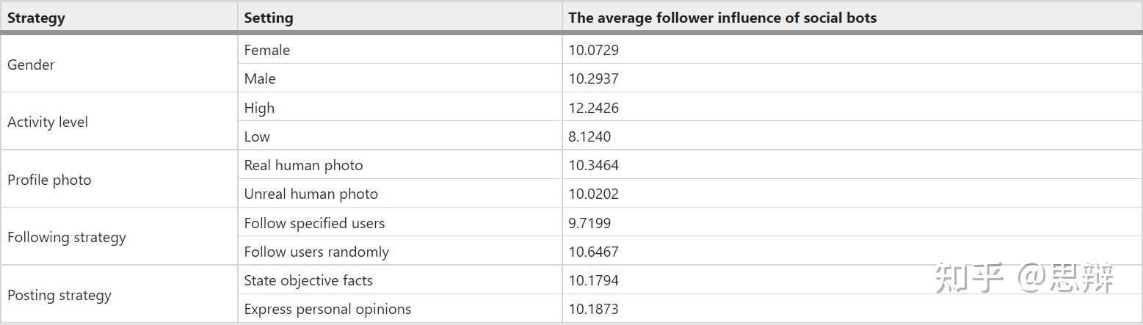Screen dimensions: 1143x325
Task: Select the Activity level strategy cell
Action: (x=119, y=122)
